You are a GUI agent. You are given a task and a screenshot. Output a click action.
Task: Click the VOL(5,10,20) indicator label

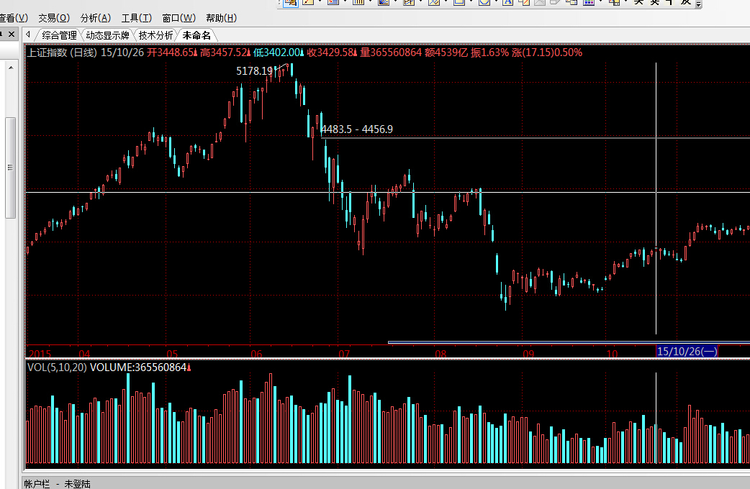coord(57,367)
